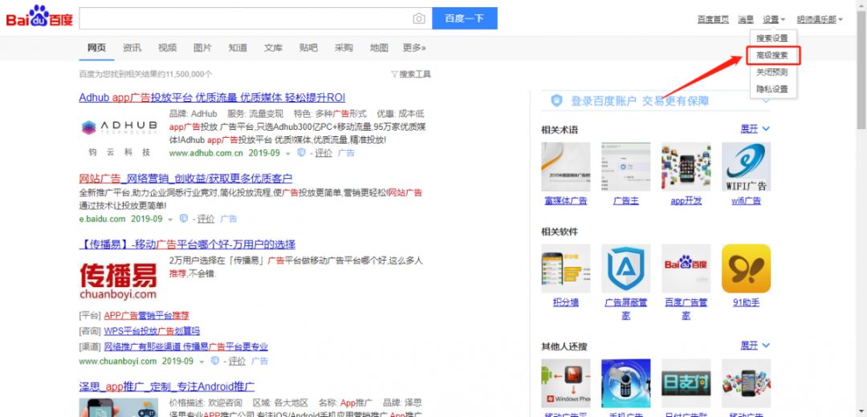Viewport: 867px width, 417px height.
Task: Open snapshot dropdown arrow next to adhub.com.cn
Action: pos(288,153)
